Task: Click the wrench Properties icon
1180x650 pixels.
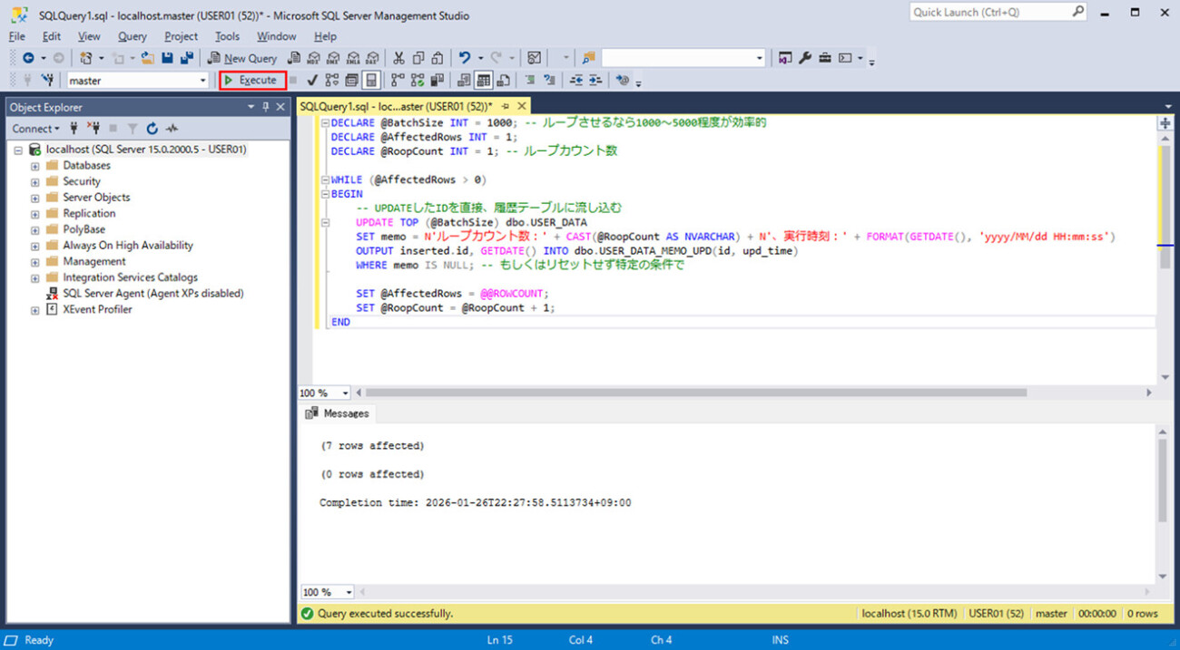Action: click(805, 58)
